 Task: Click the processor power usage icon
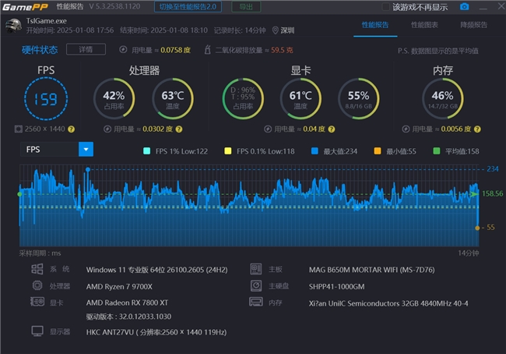tap(107, 129)
